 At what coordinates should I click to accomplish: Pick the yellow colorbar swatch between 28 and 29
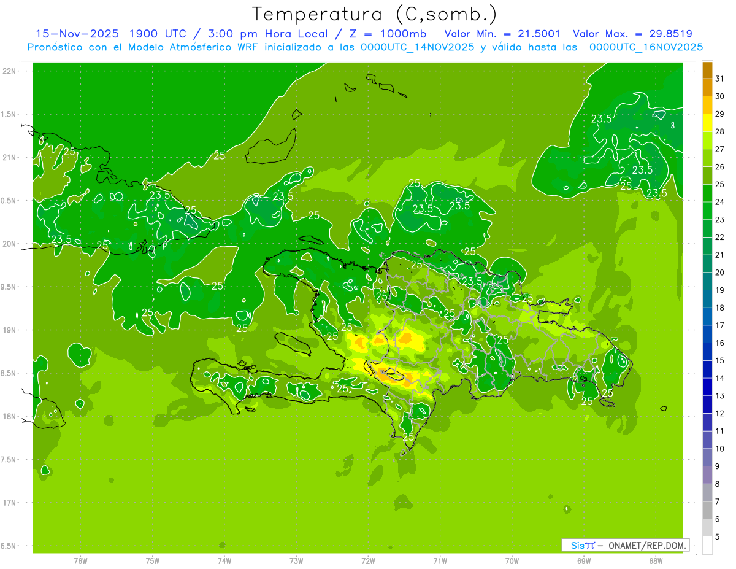point(707,123)
